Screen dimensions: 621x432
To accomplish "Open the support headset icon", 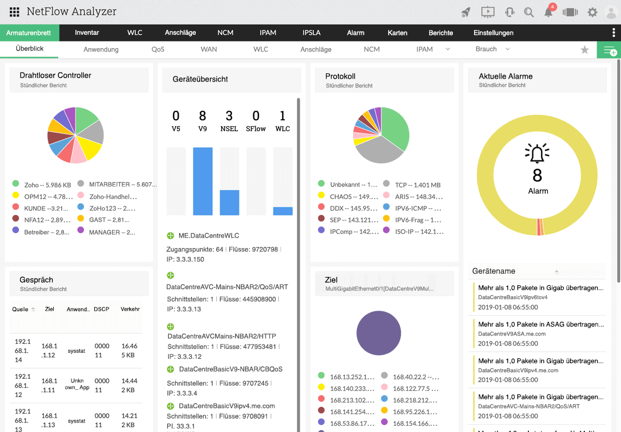I will pos(510,12).
